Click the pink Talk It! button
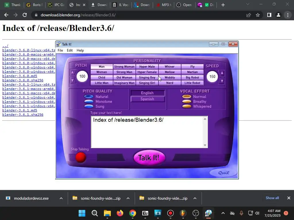The height and width of the screenshot is (220, 294). pyautogui.click(x=149, y=158)
